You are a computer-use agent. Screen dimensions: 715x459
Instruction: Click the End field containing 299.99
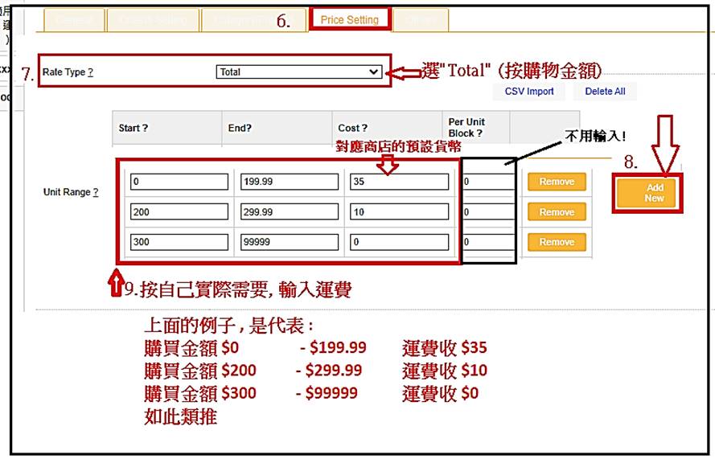[289, 212]
